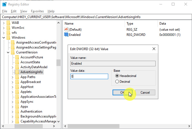This screenshot has height=129, width=192.
Task: Click the AppSync folder icon
Action: pyautogui.click(x=17, y=102)
